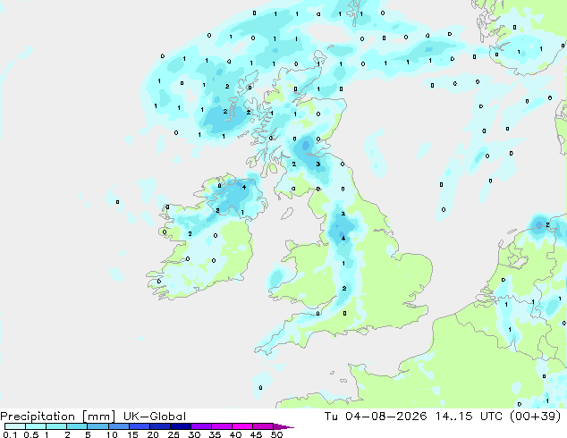Image resolution: width=567 pixels, height=438 pixels.
Task: Click the "4" value over northern England
Action: (343, 238)
